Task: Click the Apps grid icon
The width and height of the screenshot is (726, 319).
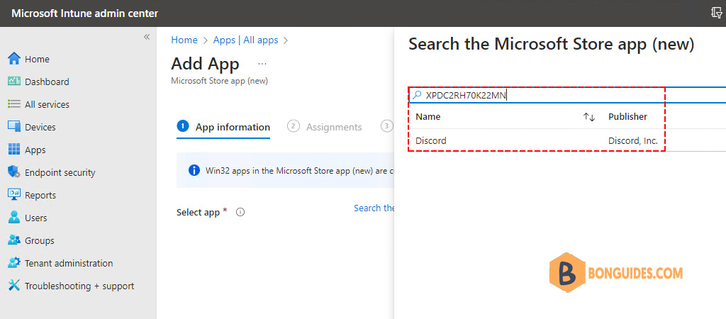Action: (14, 150)
